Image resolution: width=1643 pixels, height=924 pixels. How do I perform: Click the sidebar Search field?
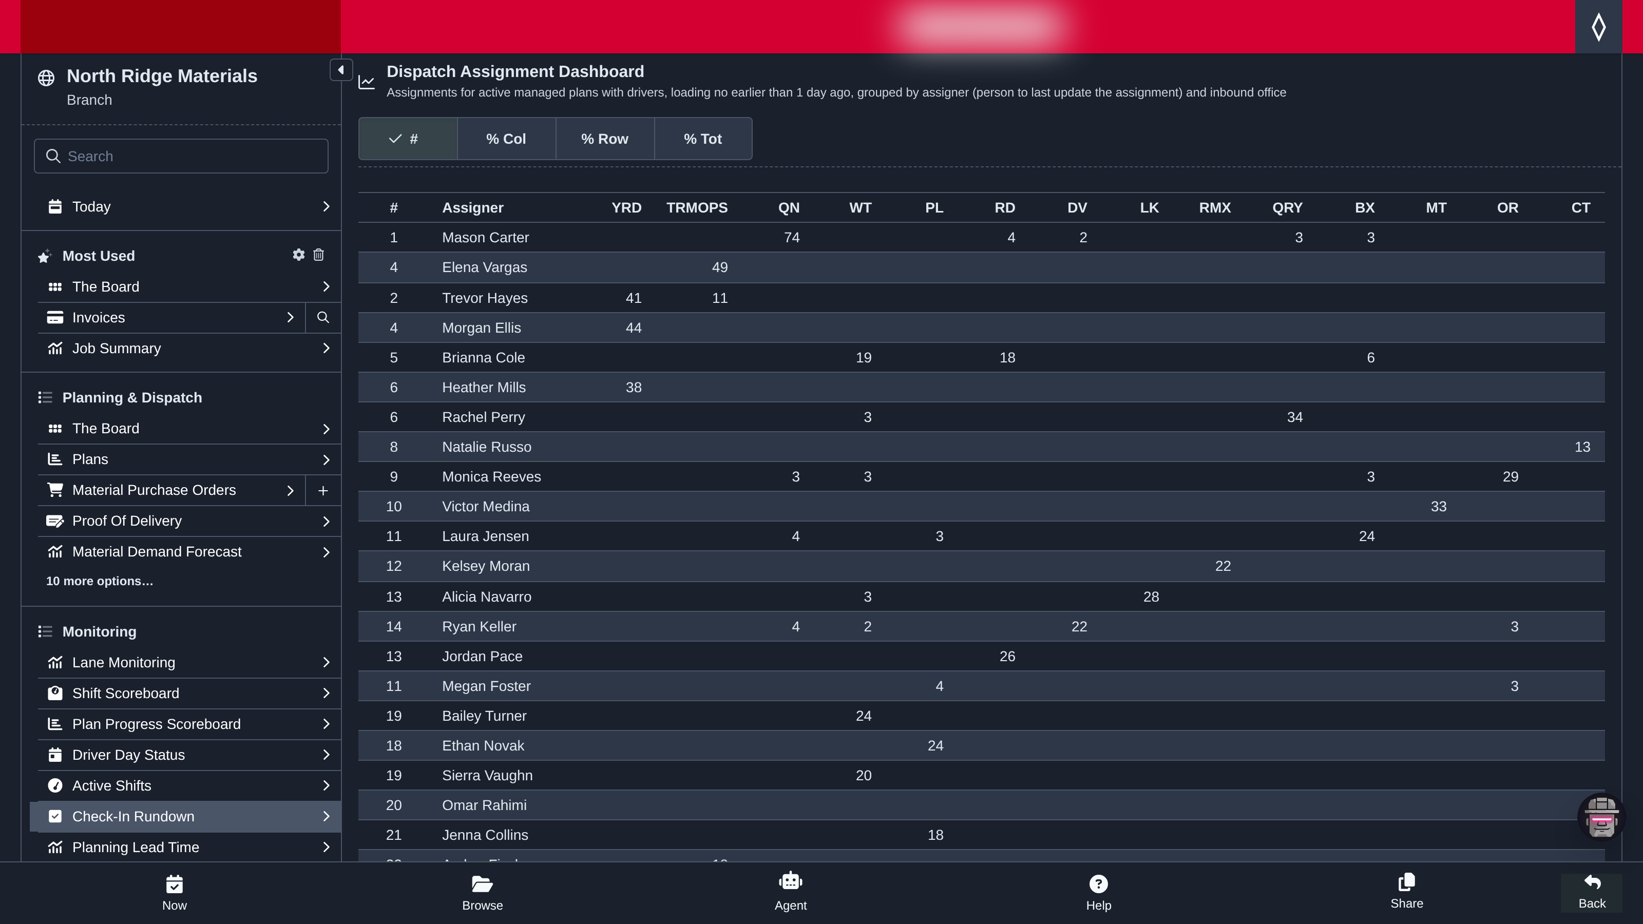(181, 156)
